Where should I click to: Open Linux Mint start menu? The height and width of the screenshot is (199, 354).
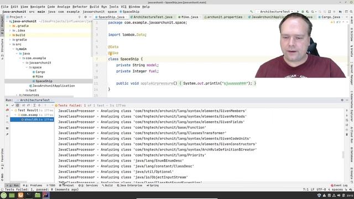pos(4,195)
